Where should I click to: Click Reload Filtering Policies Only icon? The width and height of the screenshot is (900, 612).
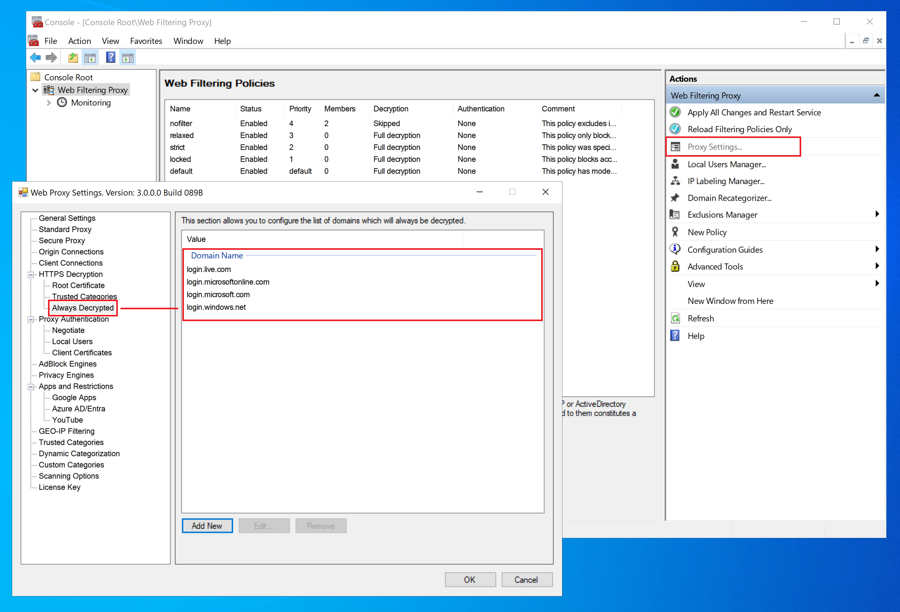point(675,129)
